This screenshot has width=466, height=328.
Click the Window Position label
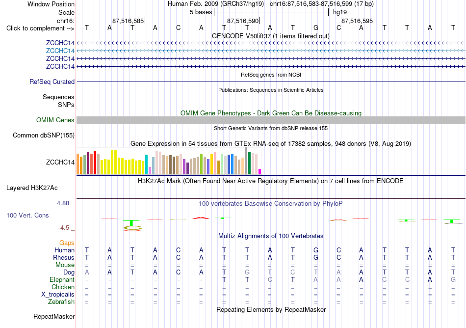click(51, 4)
